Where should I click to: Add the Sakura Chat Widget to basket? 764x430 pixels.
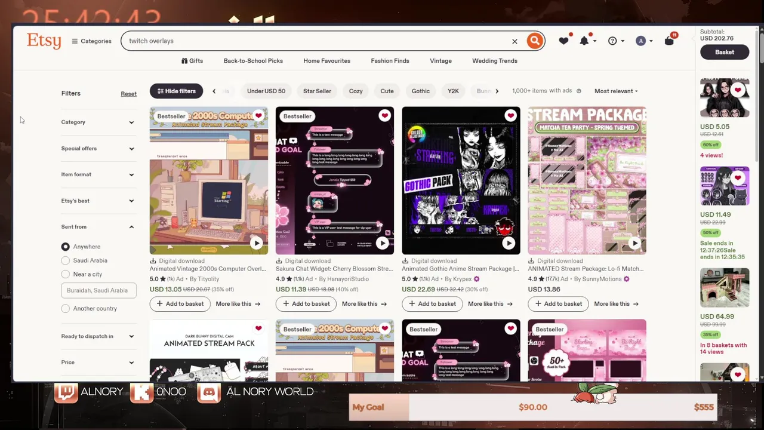tap(306, 304)
